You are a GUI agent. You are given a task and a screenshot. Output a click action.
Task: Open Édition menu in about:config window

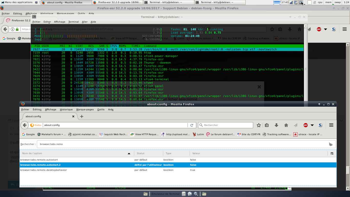click(x=37, y=110)
